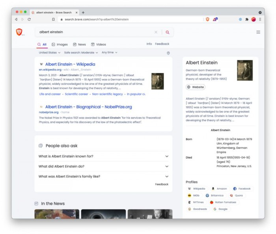Reload the page with the refresh icon

29,19
